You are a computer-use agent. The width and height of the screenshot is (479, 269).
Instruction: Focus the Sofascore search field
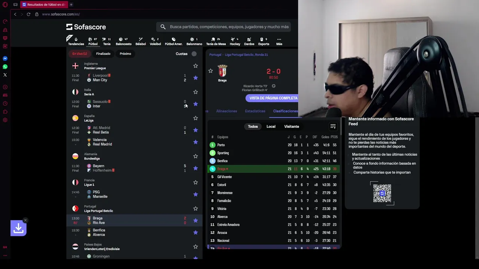click(223, 27)
